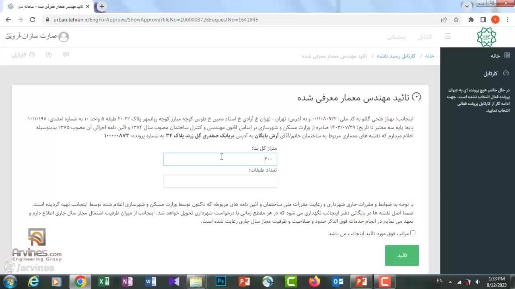This screenshot has height=289, width=515.
Task: Check the مراتب فوق confirmation checkbox
Action: click(x=413, y=233)
